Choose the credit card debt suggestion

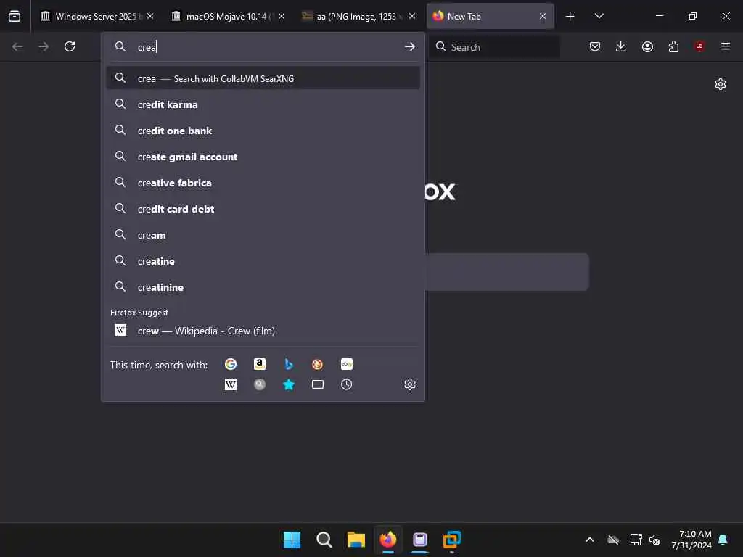point(263,208)
